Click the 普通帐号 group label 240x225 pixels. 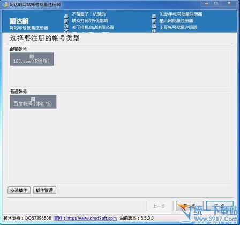tap(18, 92)
